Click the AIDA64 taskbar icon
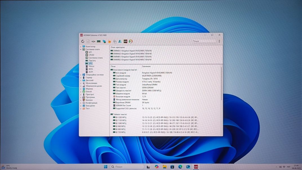 pyautogui.click(x=196, y=167)
